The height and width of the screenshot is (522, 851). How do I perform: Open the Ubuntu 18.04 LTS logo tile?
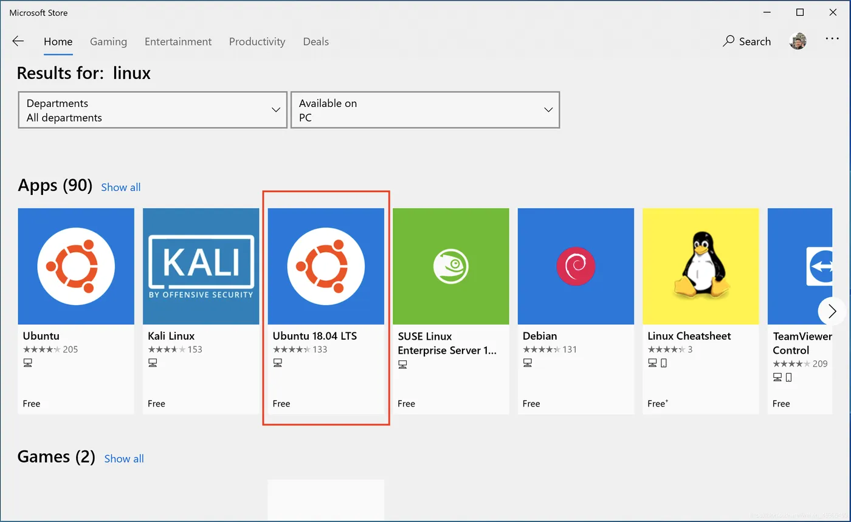326,266
